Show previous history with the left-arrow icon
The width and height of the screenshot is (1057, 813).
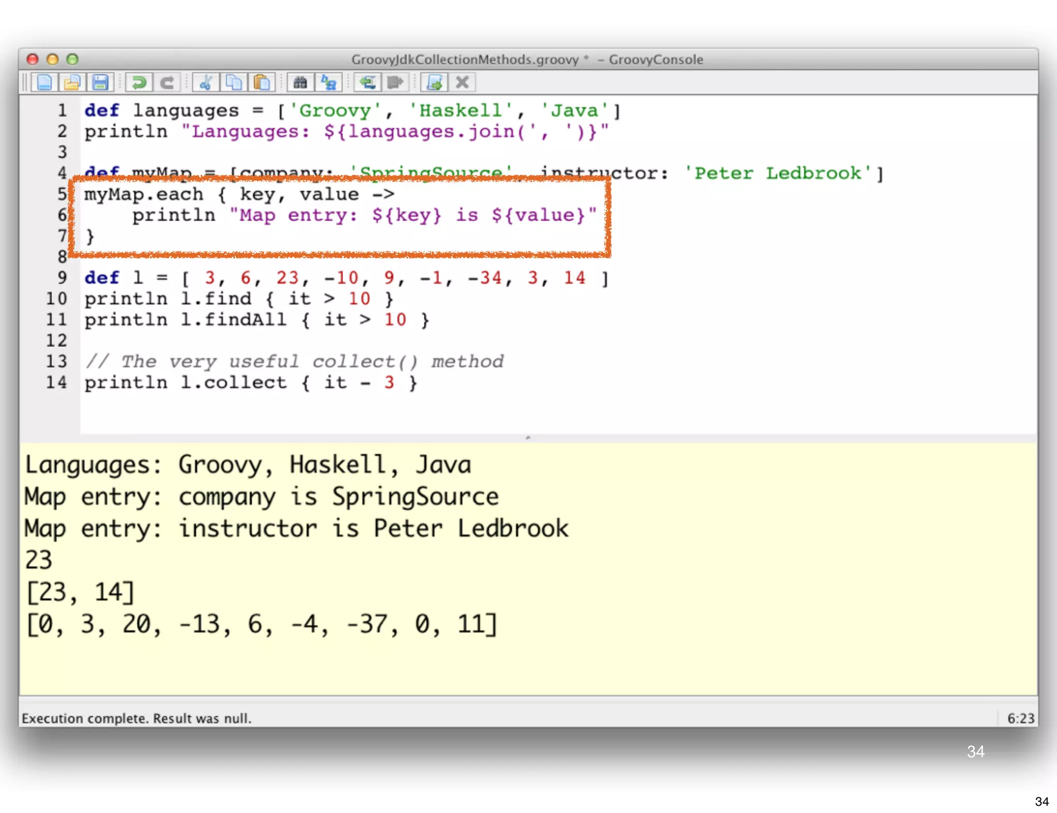367,83
